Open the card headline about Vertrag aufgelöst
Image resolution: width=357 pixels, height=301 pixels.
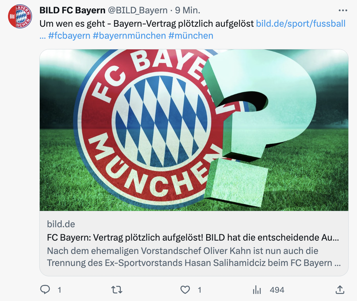pos(193,238)
